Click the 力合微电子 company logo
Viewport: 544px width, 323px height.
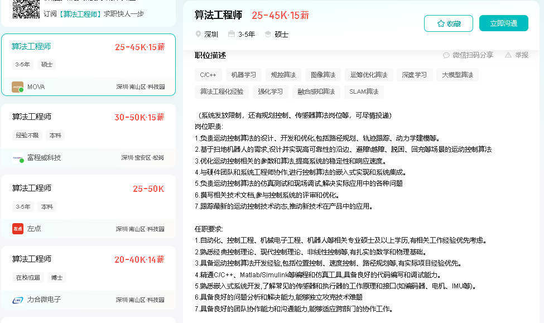[17, 300]
